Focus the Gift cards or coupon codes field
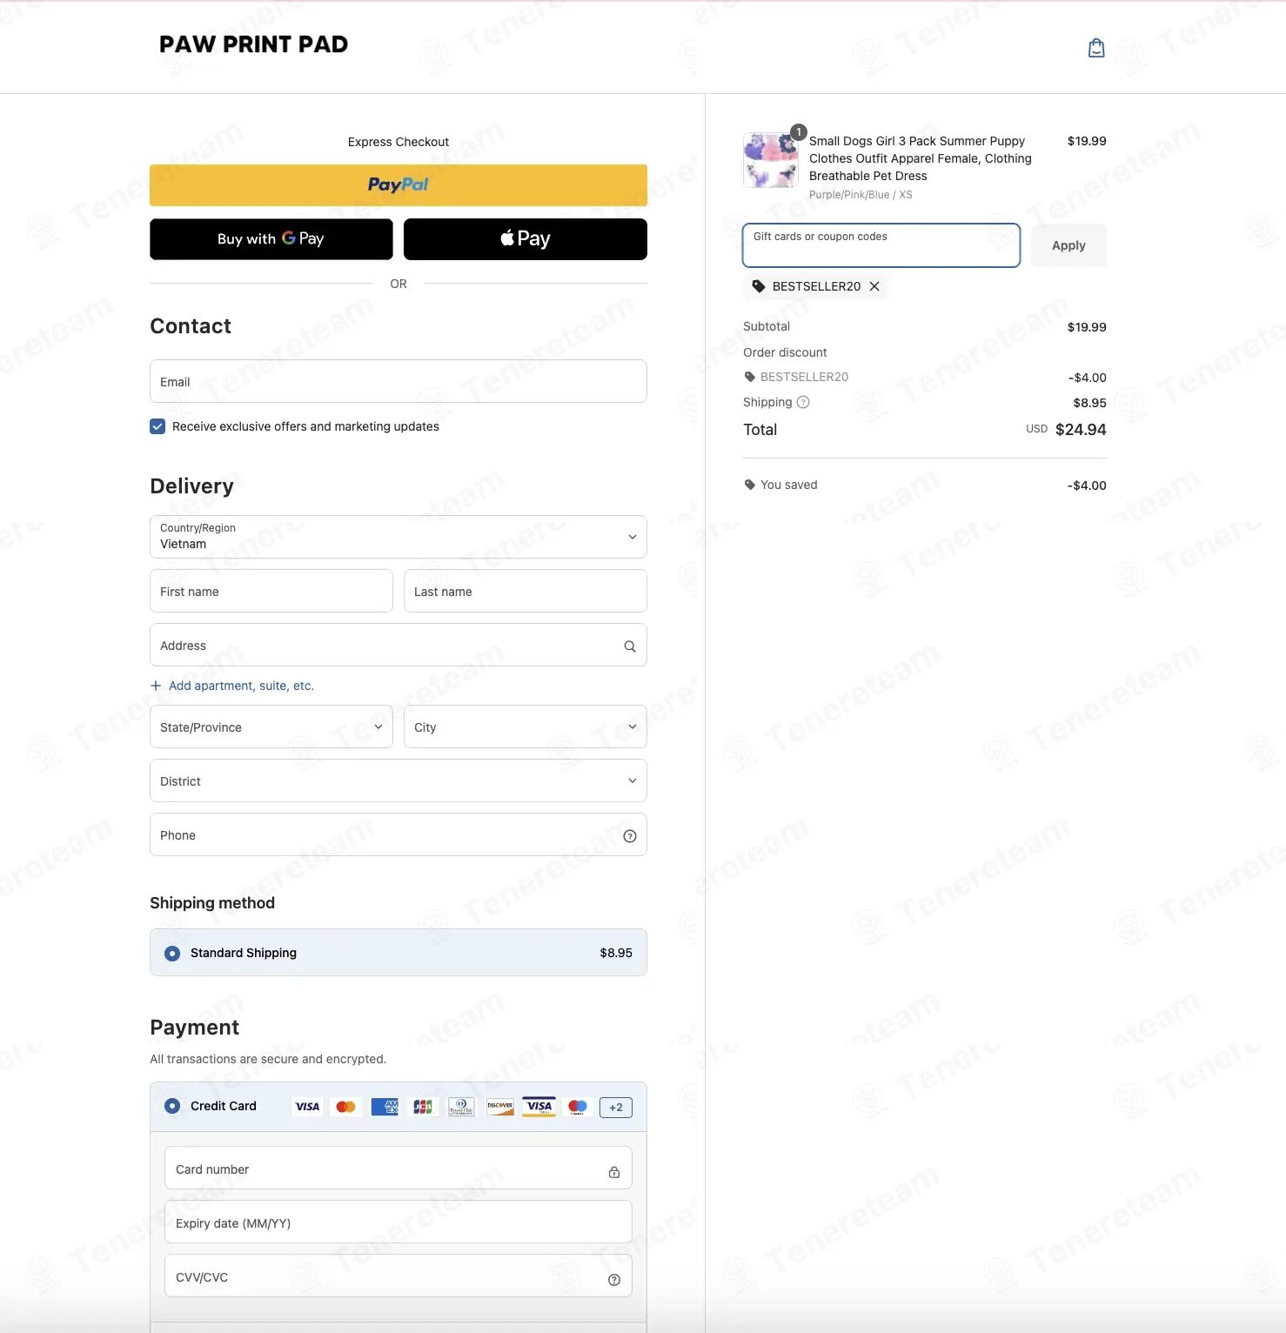The width and height of the screenshot is (1286, 1333). [x=881, y=245]
